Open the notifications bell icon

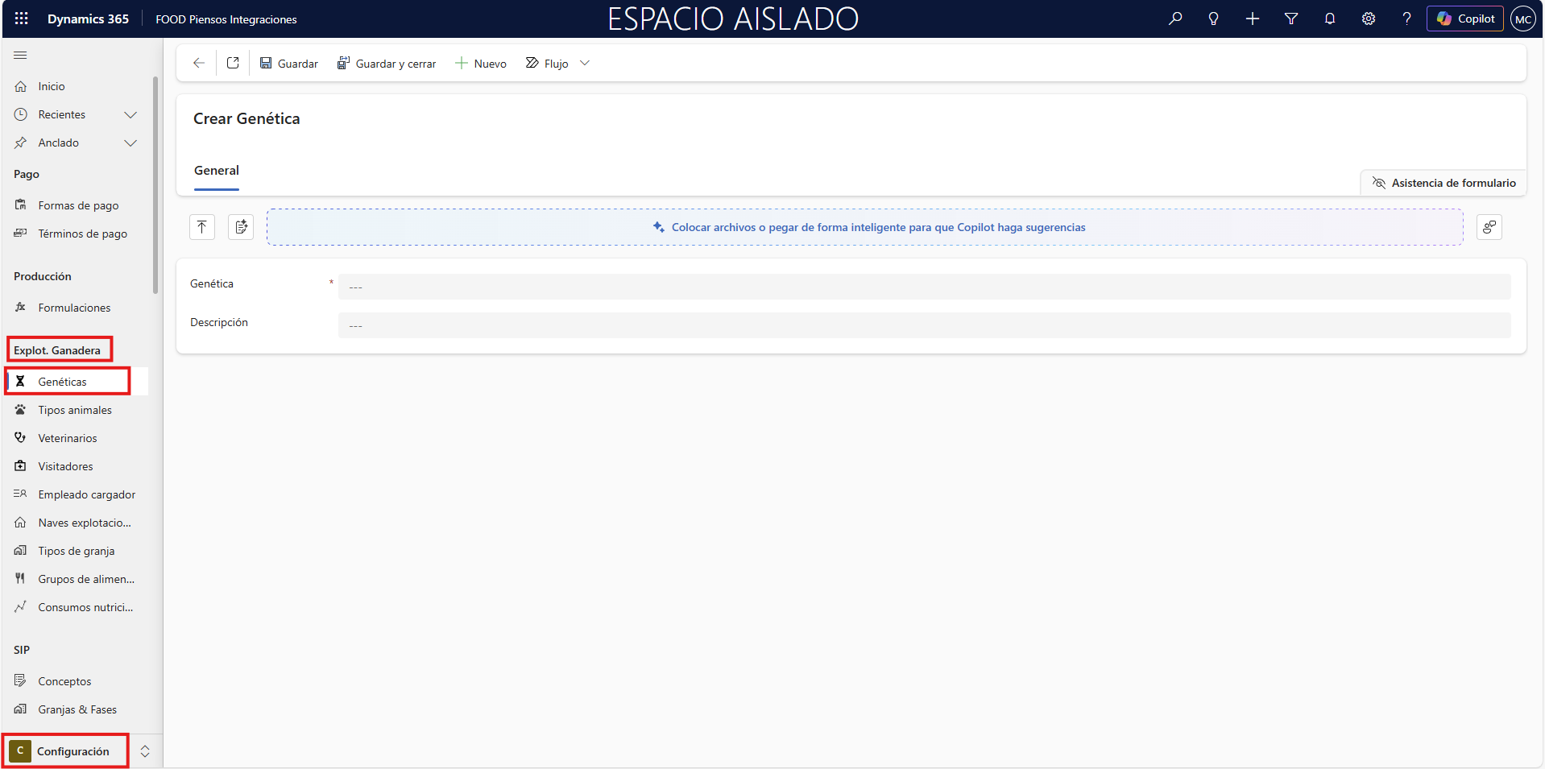click(x=1330, y=19)
